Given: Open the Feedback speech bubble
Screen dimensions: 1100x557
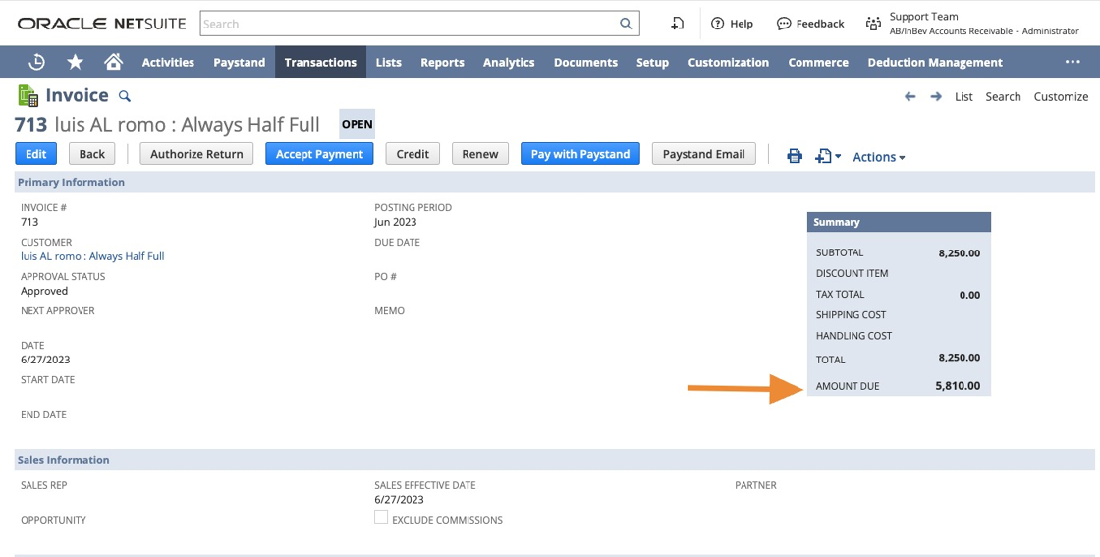Looking at the screenshot, I should (x=810, y=24).
